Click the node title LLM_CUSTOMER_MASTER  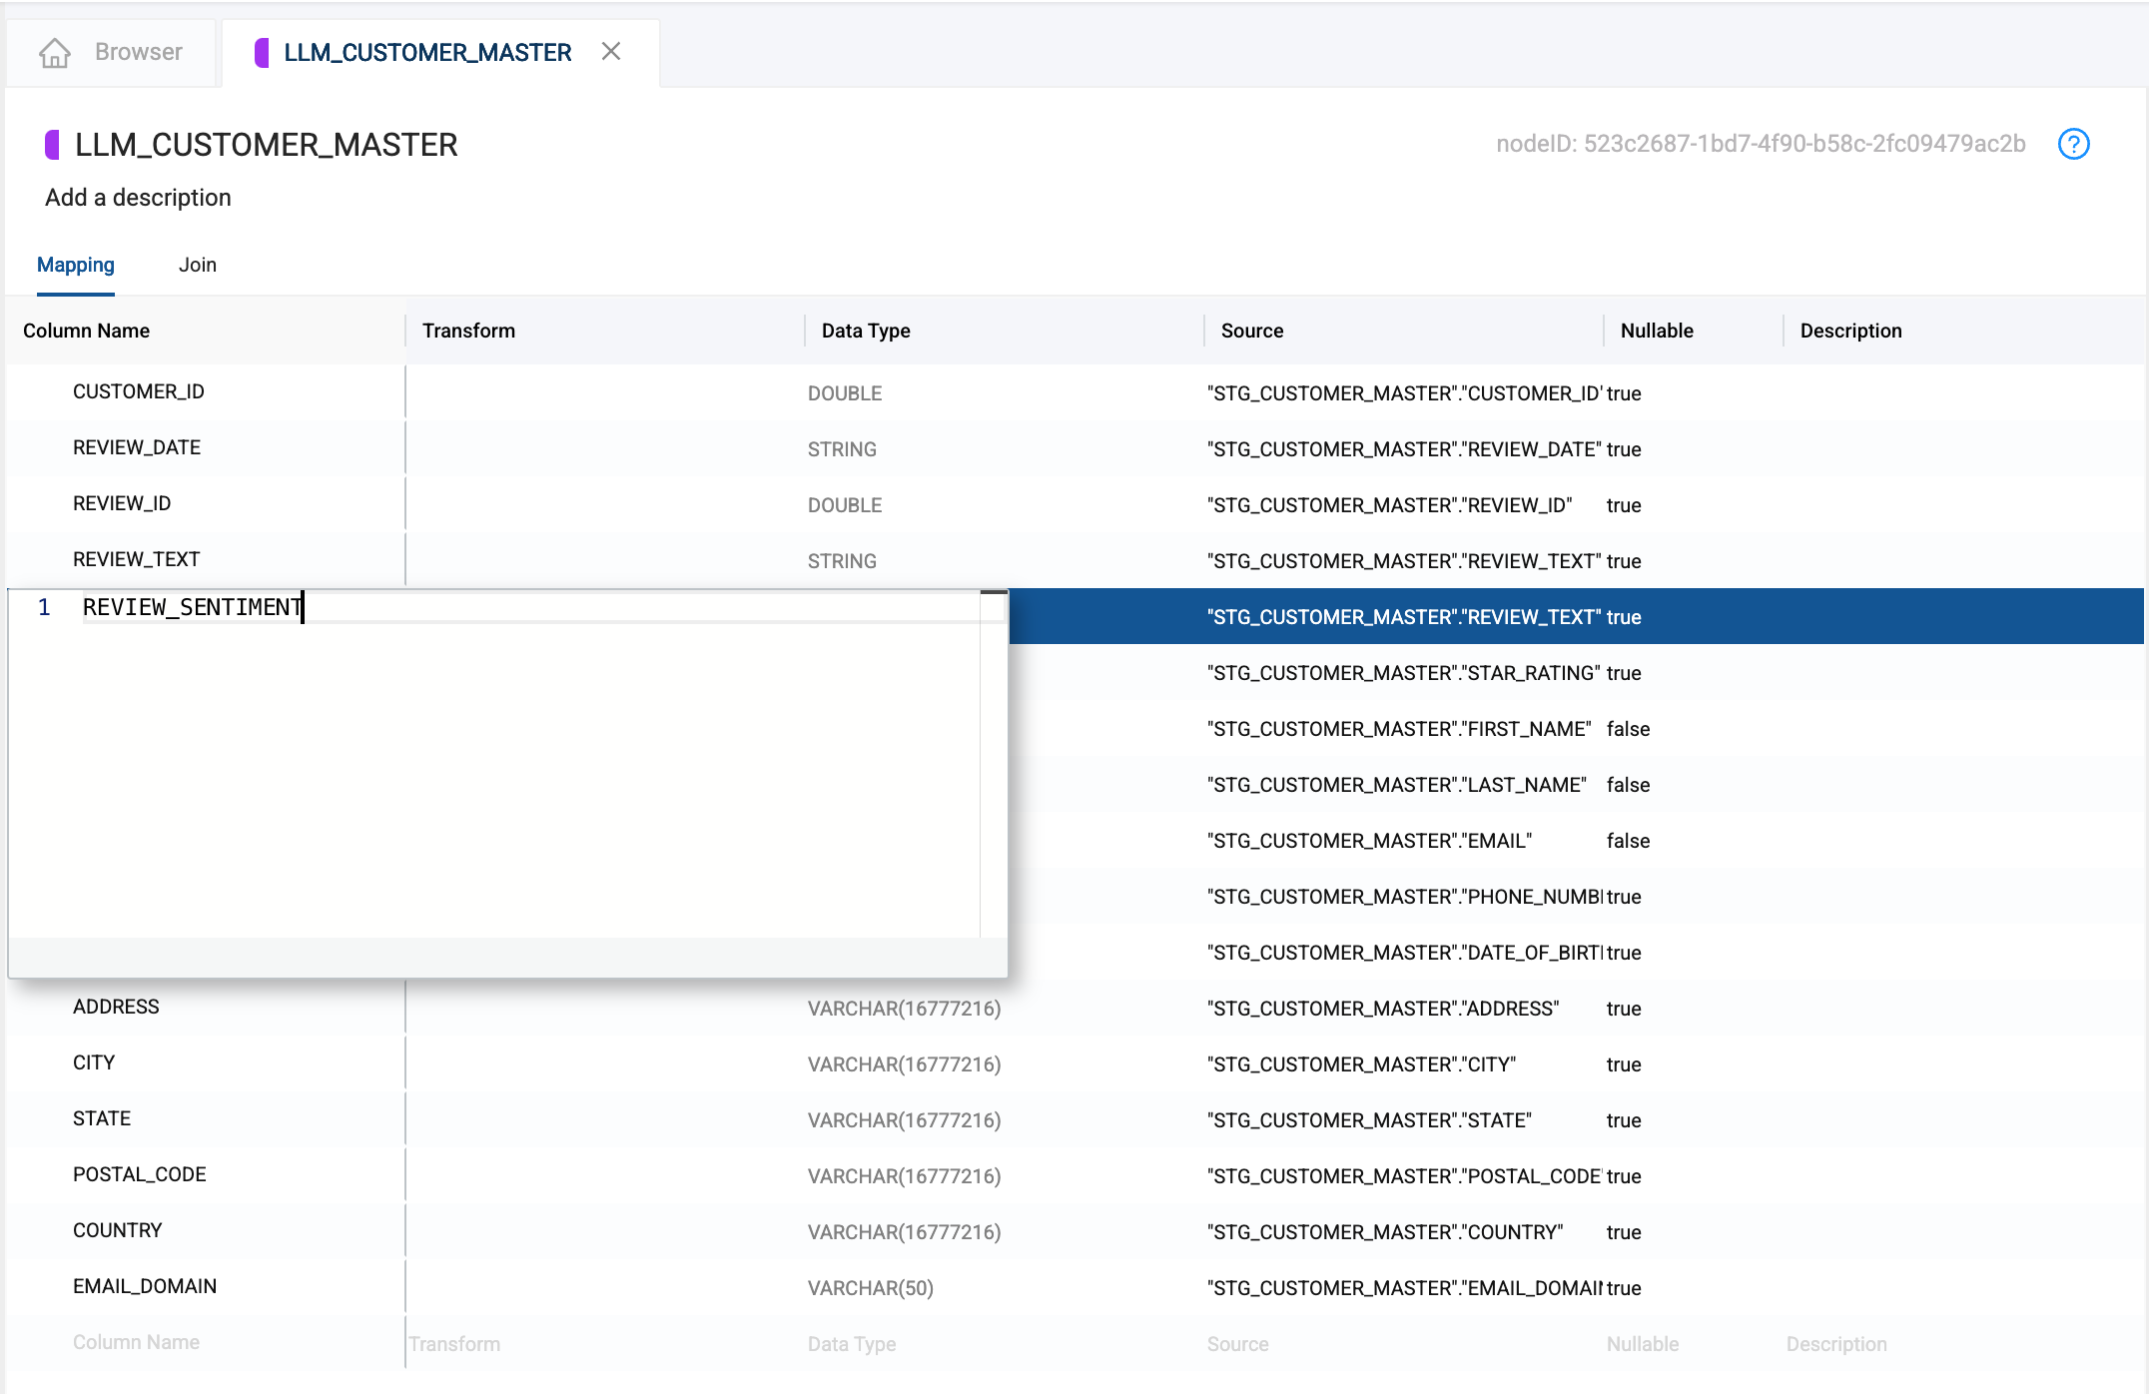266,145
